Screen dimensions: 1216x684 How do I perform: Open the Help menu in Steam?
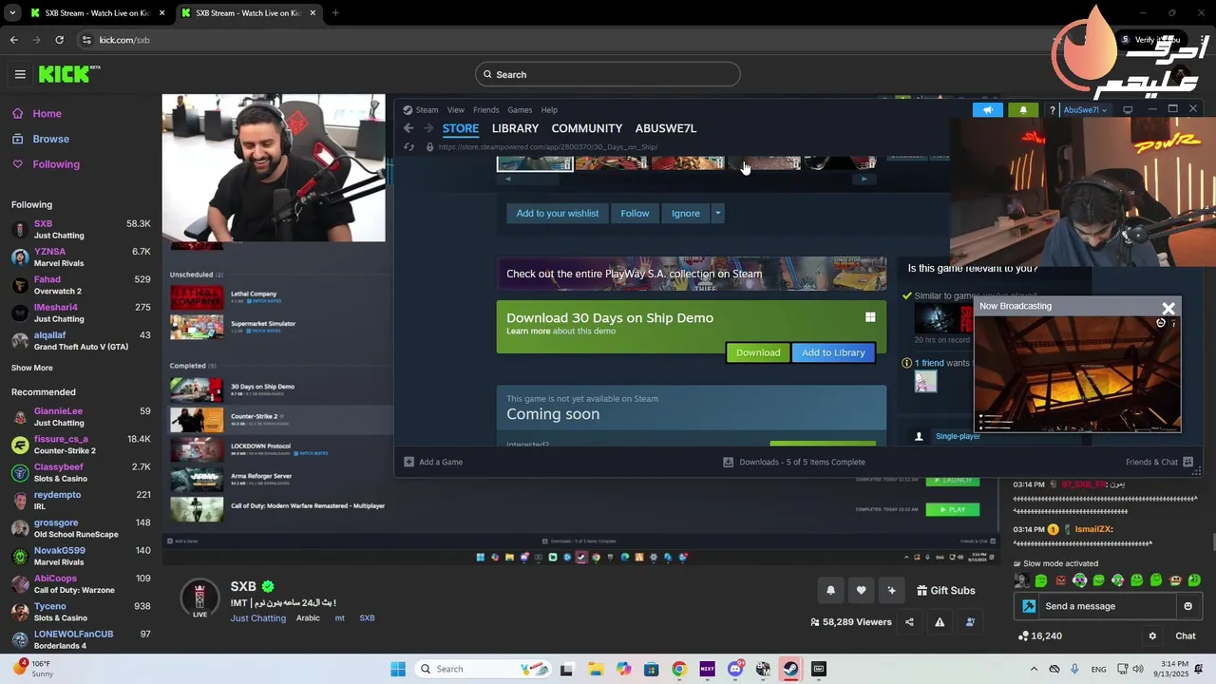549,109
